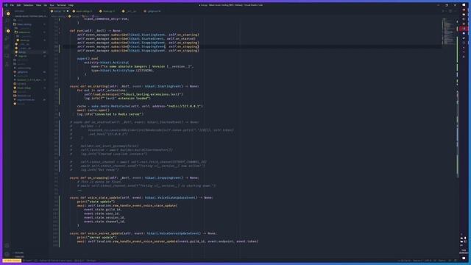Switch to the bot.py editor tab

[x=59, y=11]
